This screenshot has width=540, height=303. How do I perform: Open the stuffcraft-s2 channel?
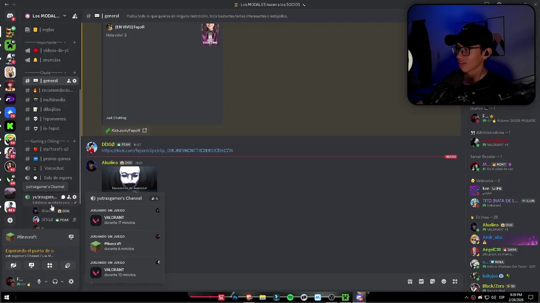pyautogui.click(x=51, y=149)
